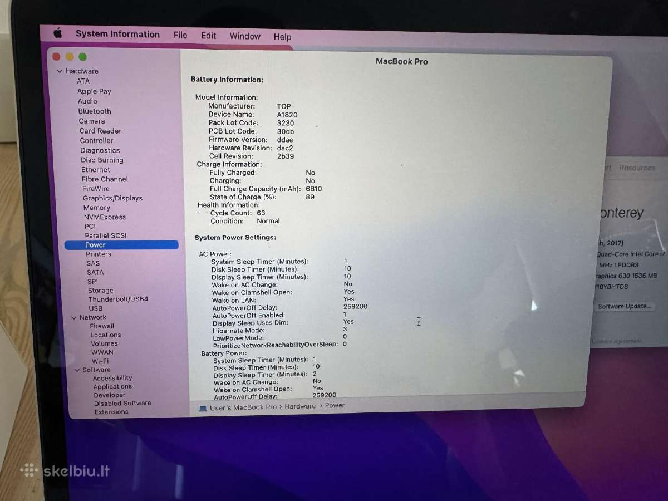Screen dimensions: 668x501
Task: Click the Licence Agreement link
Action: (x=617, y=341)
